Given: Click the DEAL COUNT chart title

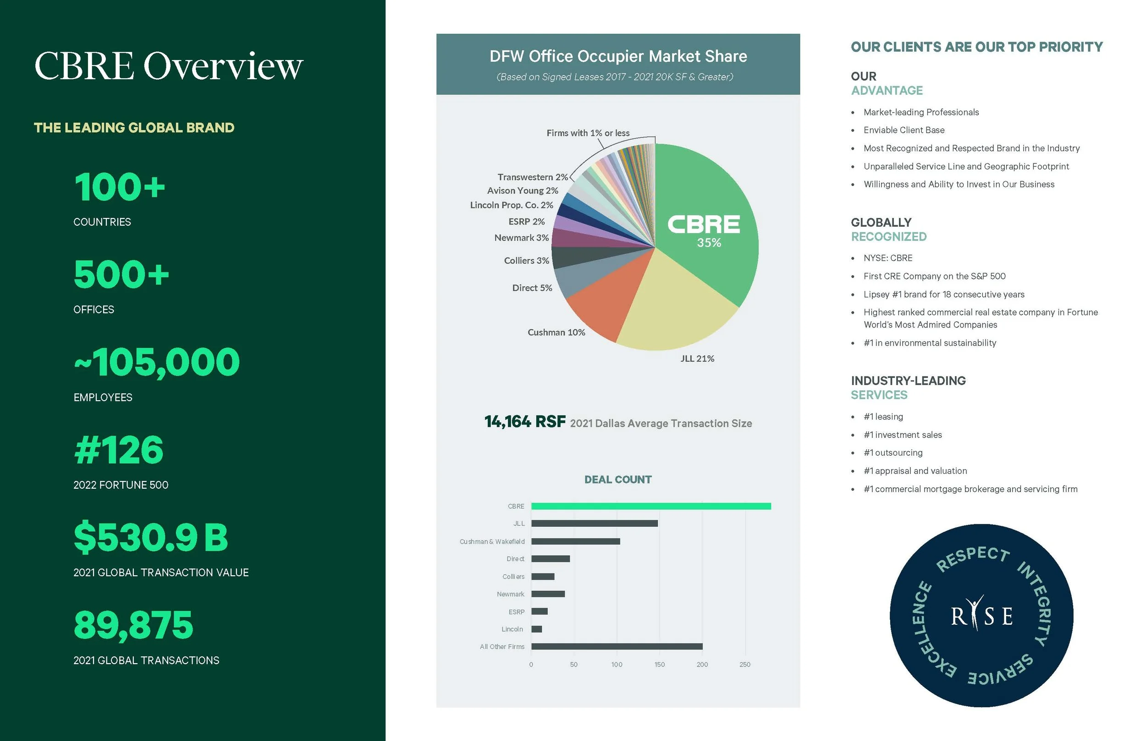Looking at the screenshot, I should [x=618, y=479].
